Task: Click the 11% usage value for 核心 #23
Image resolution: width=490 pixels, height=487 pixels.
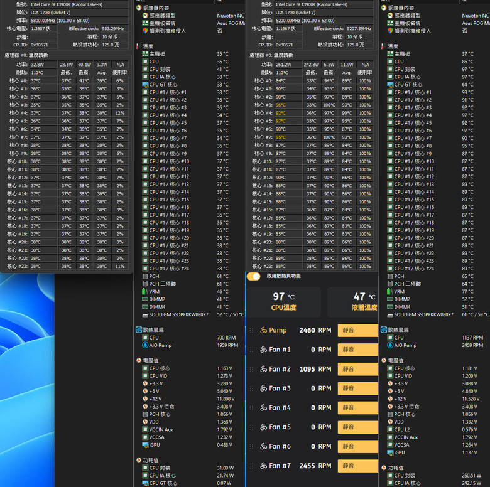Action: (x=120, y=266)
